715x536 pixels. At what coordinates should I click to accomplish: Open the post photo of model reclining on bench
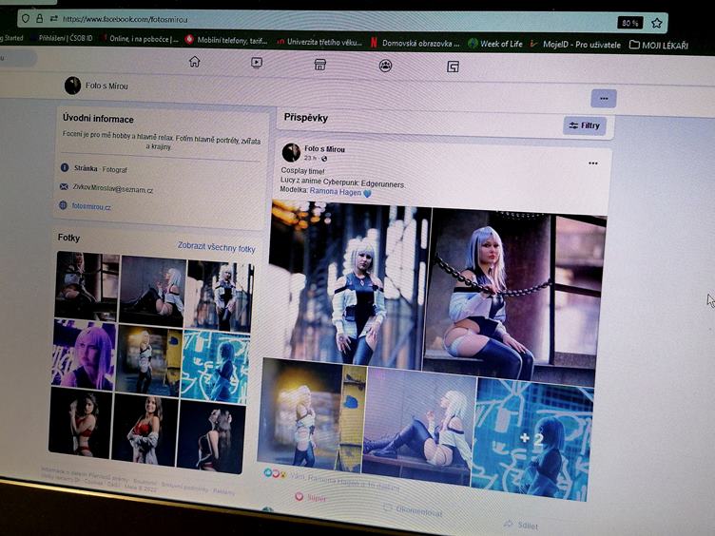tap(418, 425)
